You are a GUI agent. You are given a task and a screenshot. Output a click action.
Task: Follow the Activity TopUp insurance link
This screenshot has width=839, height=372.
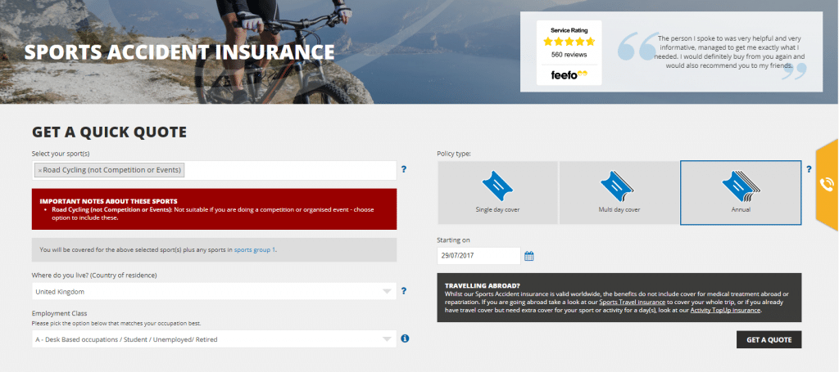(725, 310)
